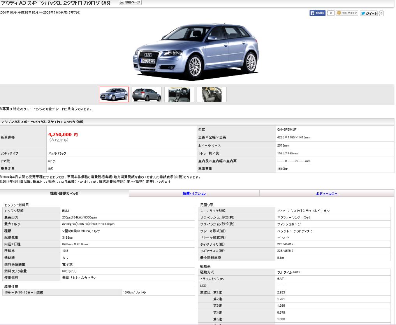Click the 4th gear ratio 0.975

[281, 313]
